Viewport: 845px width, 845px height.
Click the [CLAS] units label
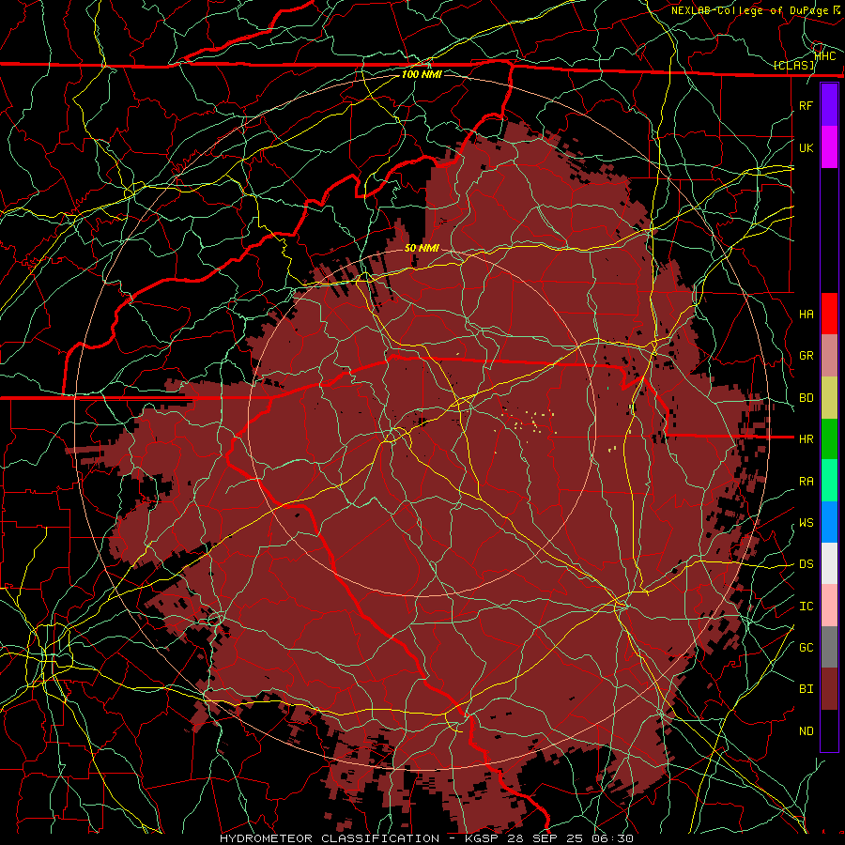tap(793, 65)
